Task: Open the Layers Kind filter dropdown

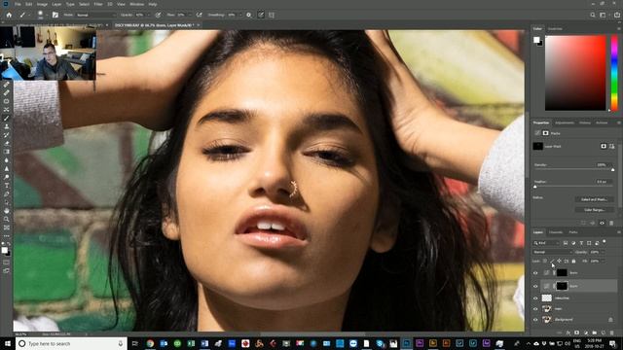Action: click(546, 243)
